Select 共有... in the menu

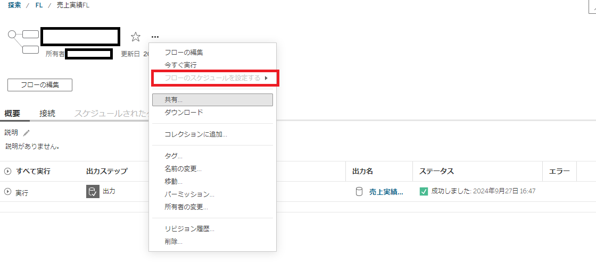pos(212,100)
